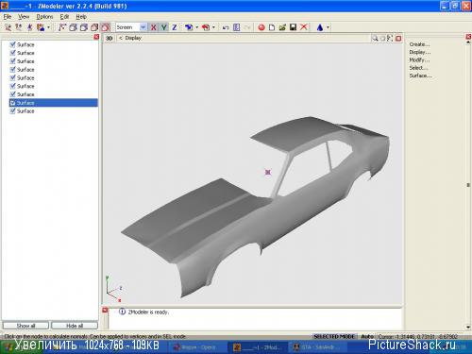472x354 pixels.
Task: Open the blue list panel icon
Action: click(x=237, y=27)
